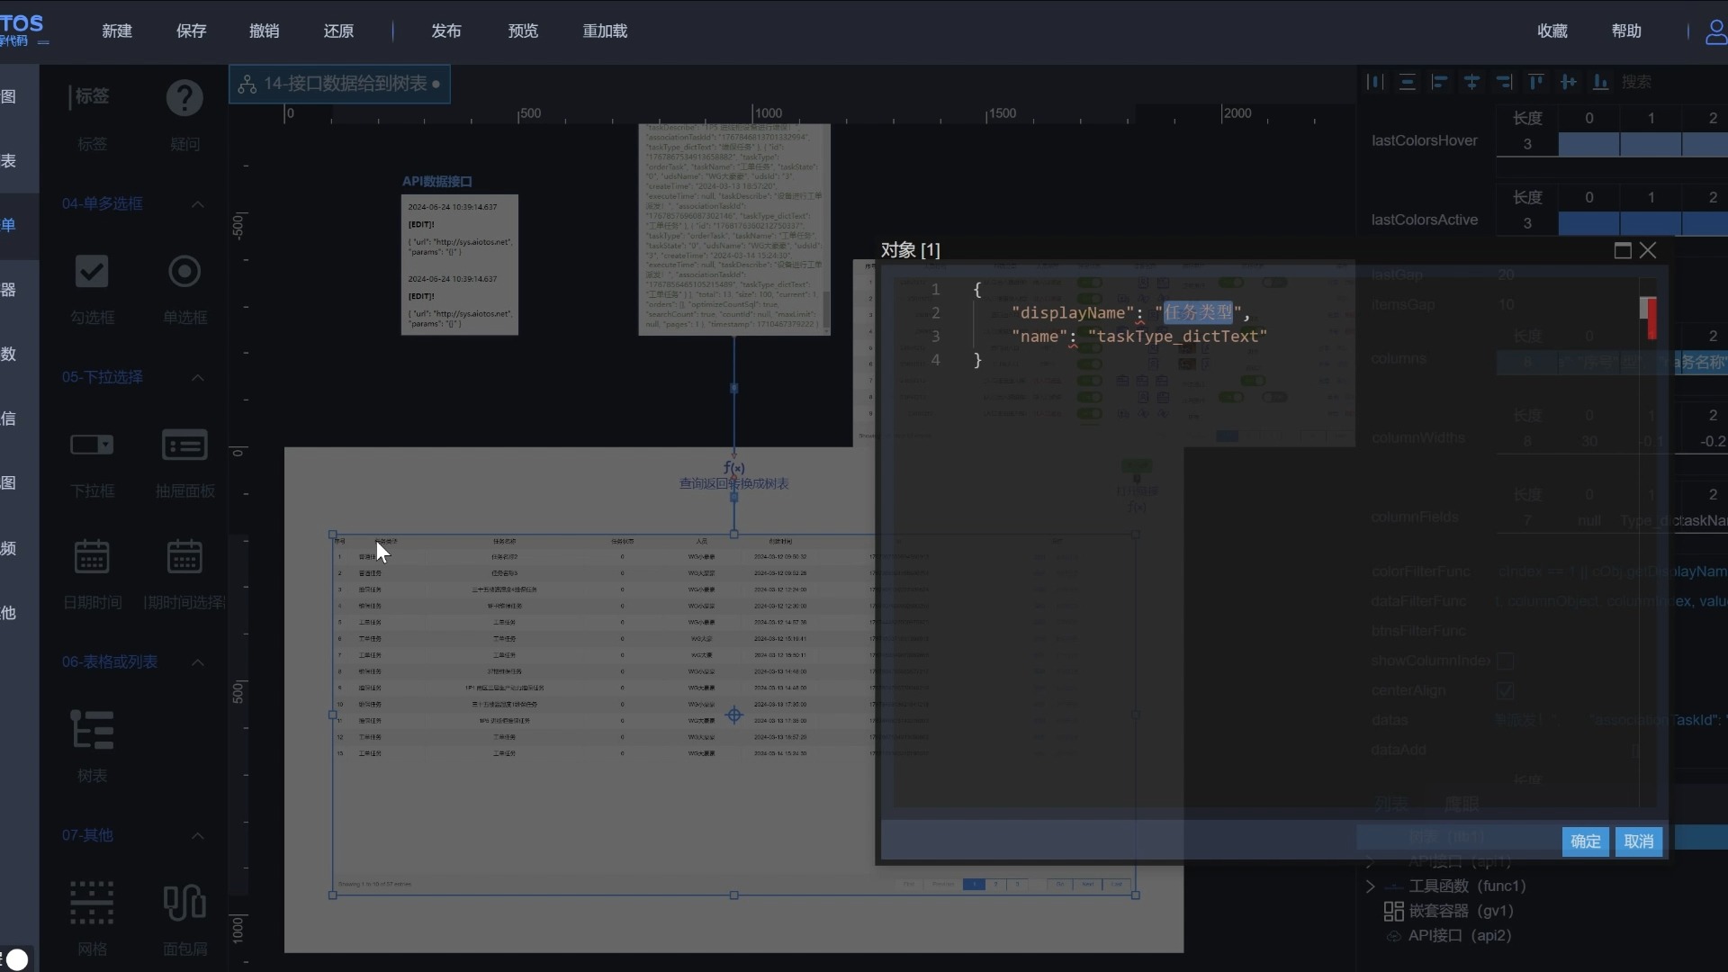
Task: Click the 帮助 menu item
Action: 1627,30
